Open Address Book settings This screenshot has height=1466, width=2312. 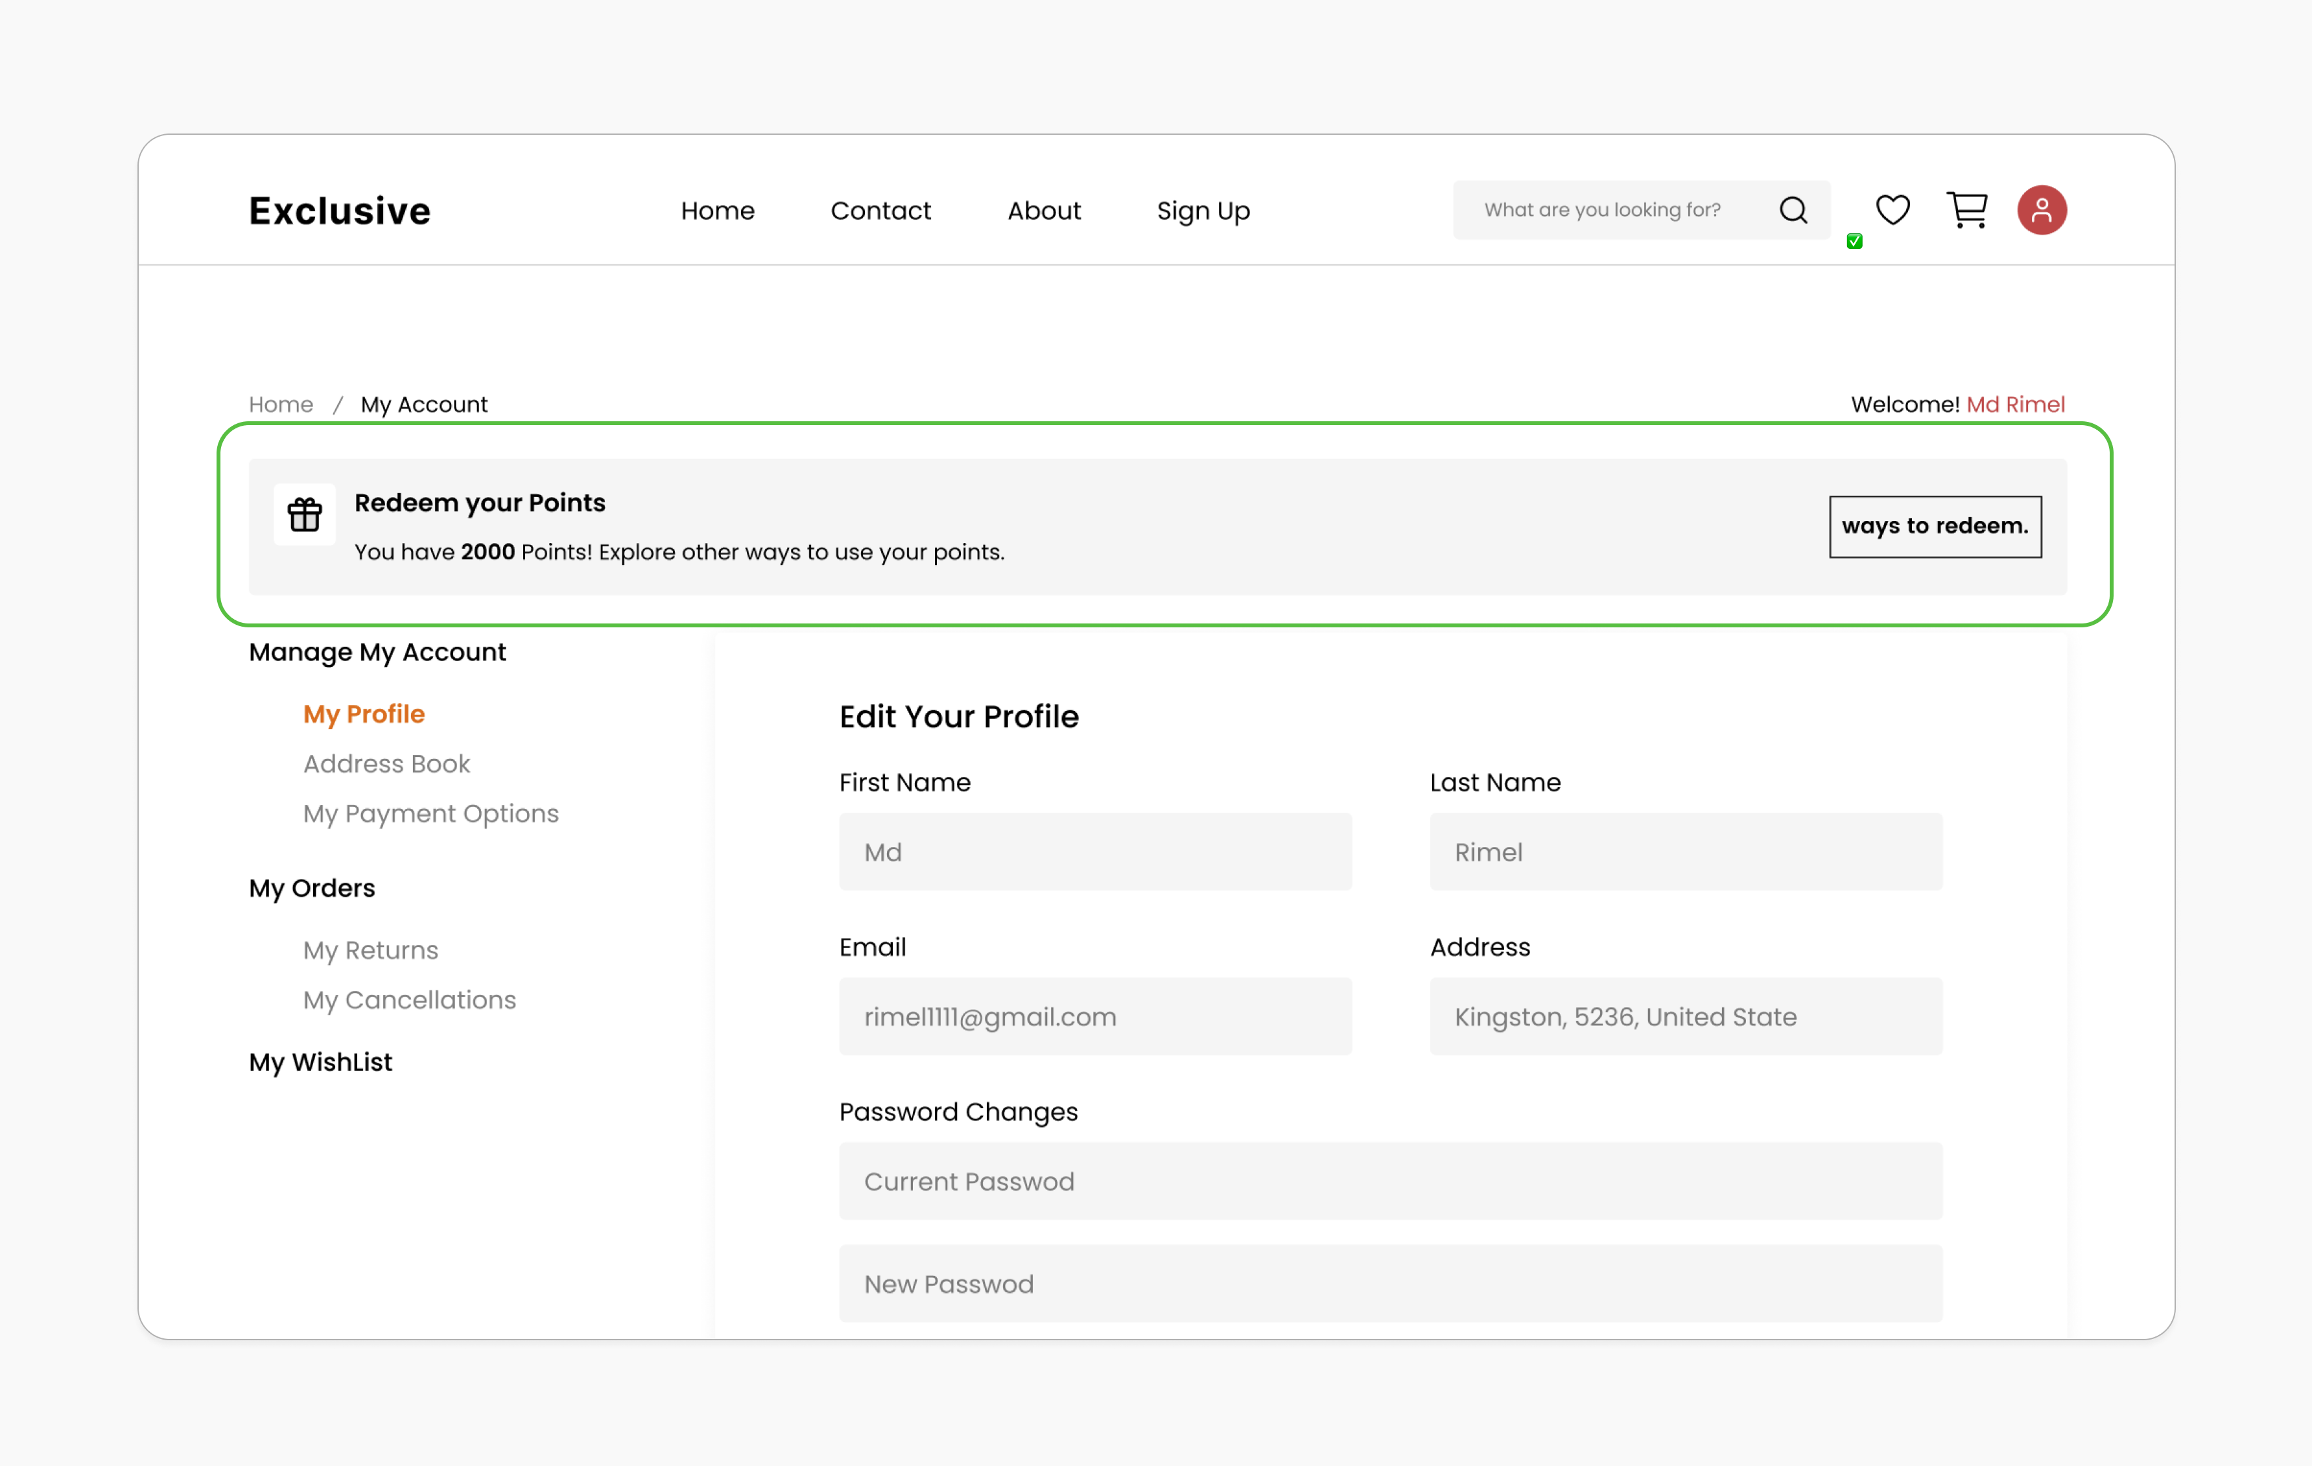tap(386, 763)
